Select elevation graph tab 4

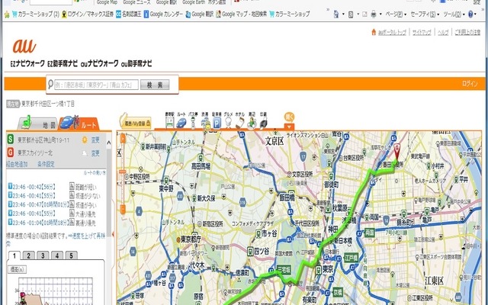click(x=57, y=255)
